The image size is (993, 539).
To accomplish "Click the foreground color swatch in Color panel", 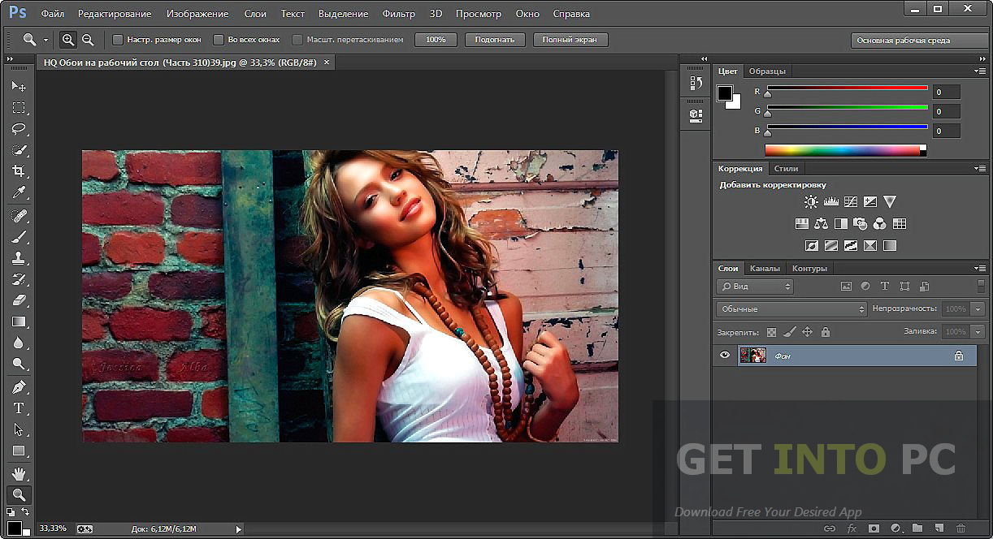I will click(x=725, y=93).
